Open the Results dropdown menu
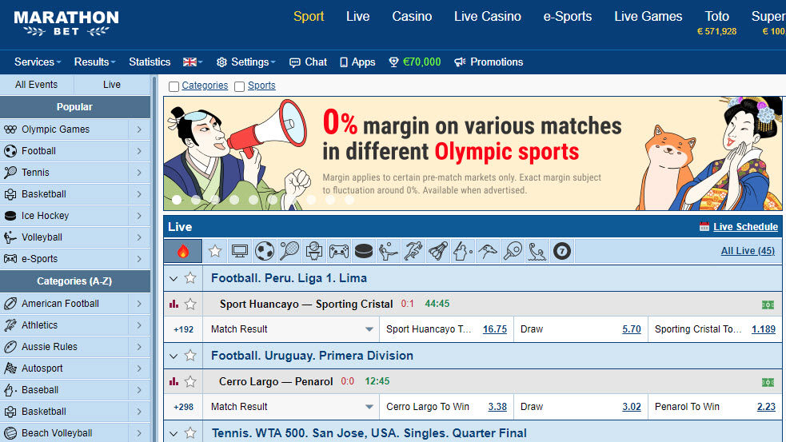 click(94, 62)
